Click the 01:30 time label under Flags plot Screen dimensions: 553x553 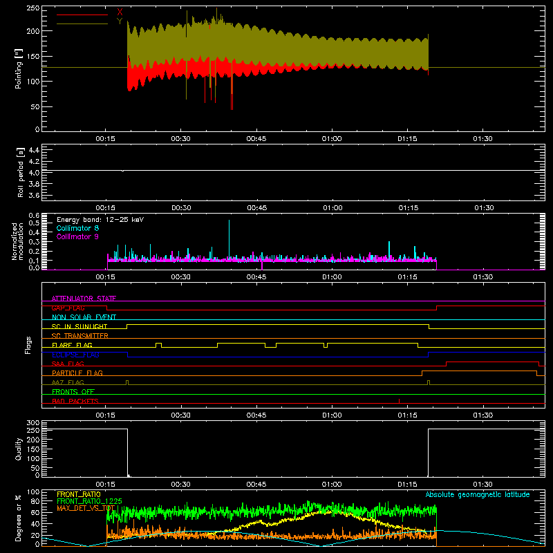tap(482, 415)
